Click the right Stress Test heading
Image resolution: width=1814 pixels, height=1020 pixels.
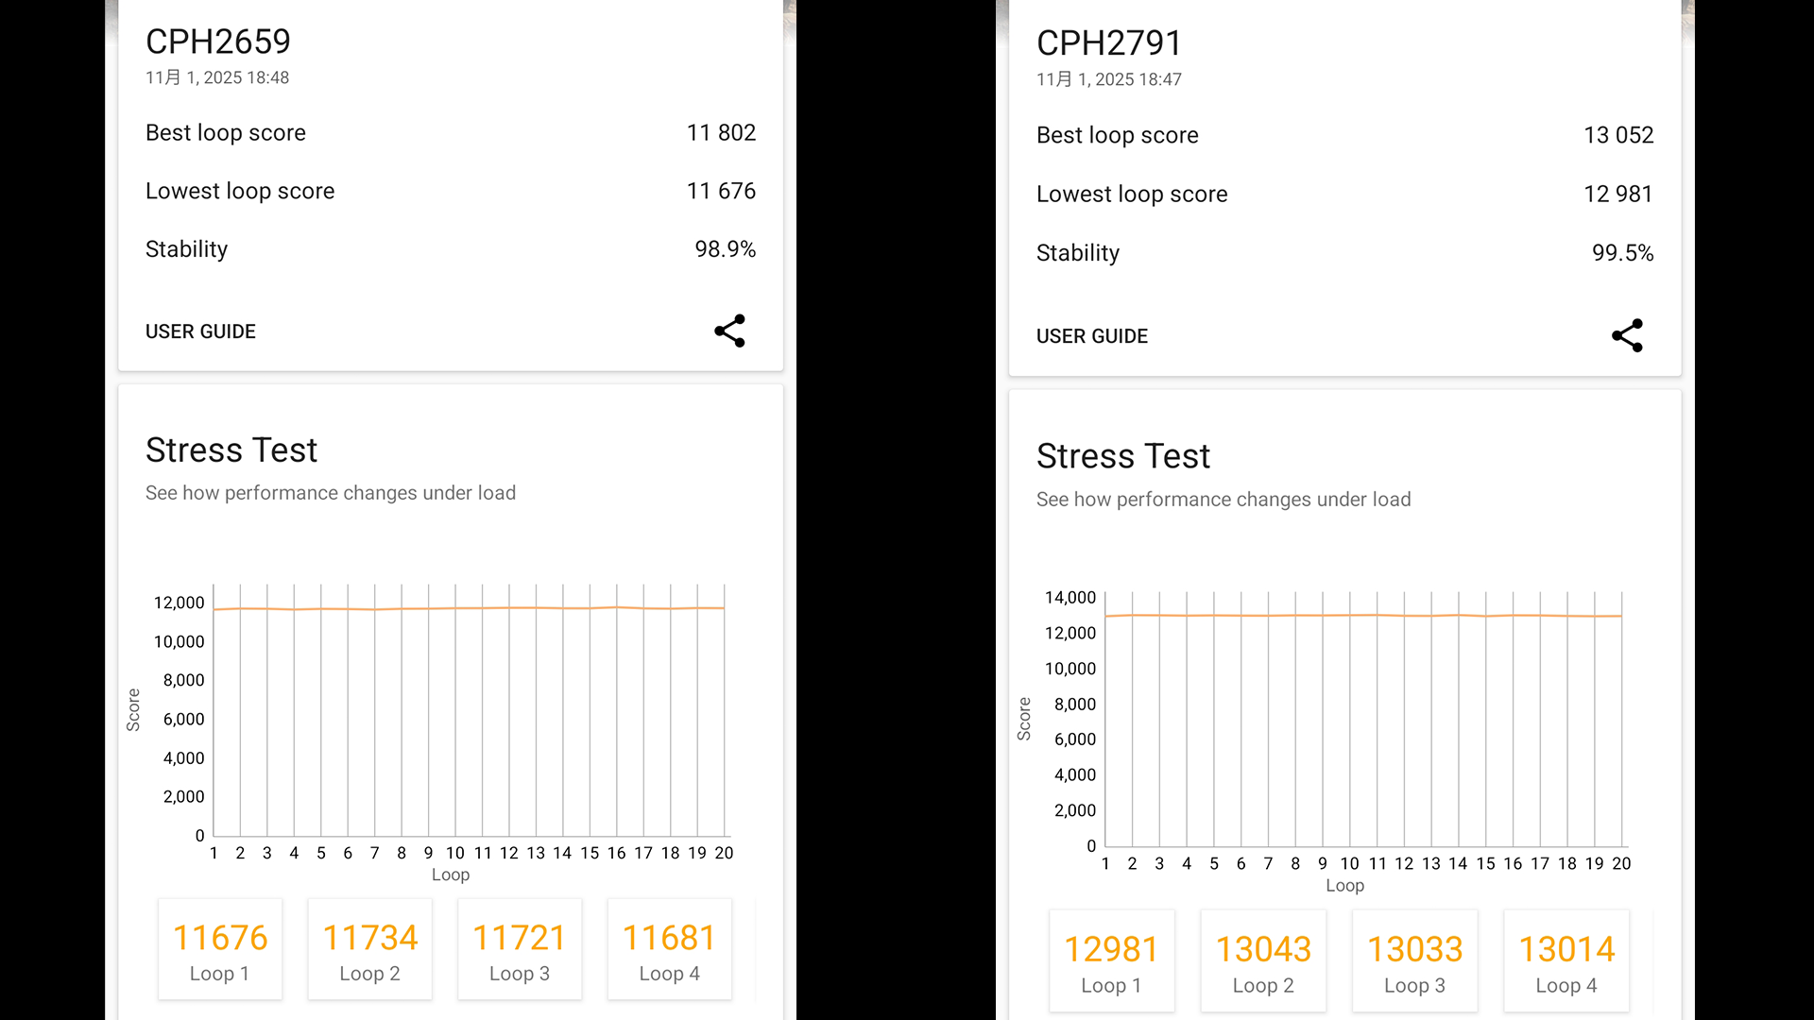click(1123, 456)
